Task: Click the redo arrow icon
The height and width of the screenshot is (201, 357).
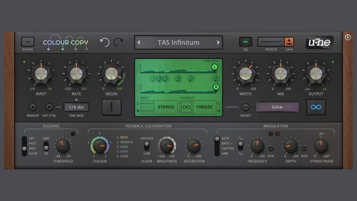Action: [118, 42]
